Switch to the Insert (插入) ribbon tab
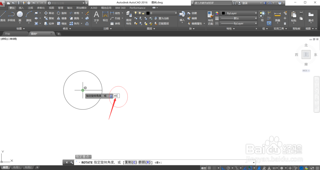 pyautogui.click(x=21, y=8)
